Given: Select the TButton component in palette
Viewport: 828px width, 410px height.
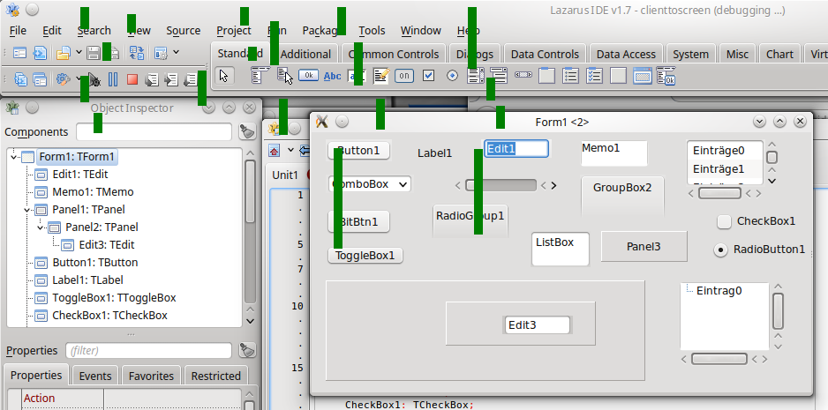Looking at the screenshot, I should [x=308, y=76].
